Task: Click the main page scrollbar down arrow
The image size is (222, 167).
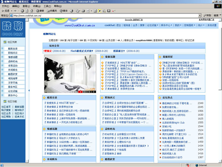Action: (220, 161)
